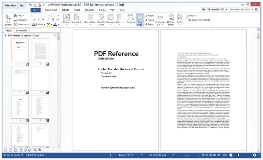Viewport: 263px width, 160px height.
Task: Open the Forms tab
Action: (102, 10)
